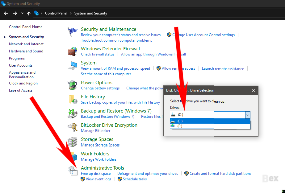This screenshot has height=193, width=285.
Task: Click View amount of RAM and processor speed
Action: pos(115,68)
